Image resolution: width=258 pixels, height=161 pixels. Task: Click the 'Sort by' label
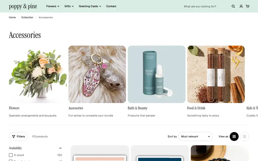pyautogui.click(x=172, y=137)
